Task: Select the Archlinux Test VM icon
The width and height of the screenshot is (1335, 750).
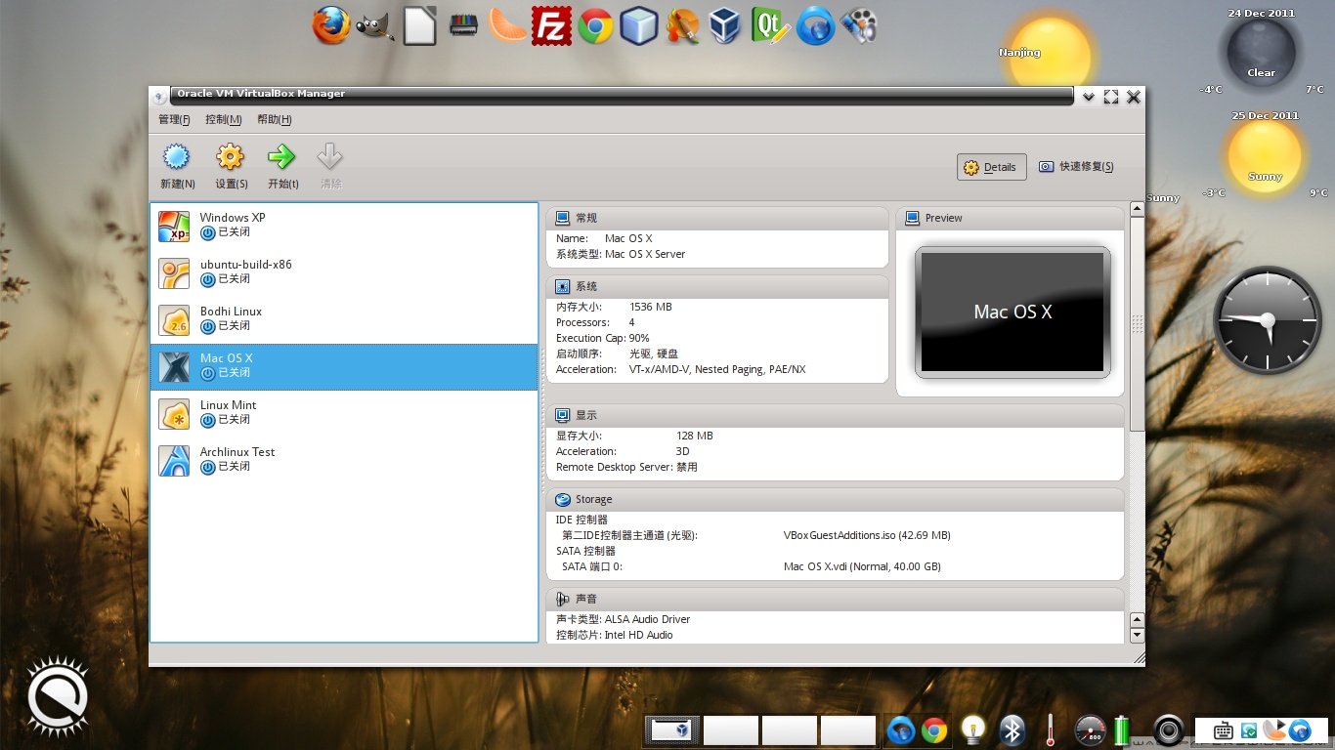Action: (x=174, y=460)
